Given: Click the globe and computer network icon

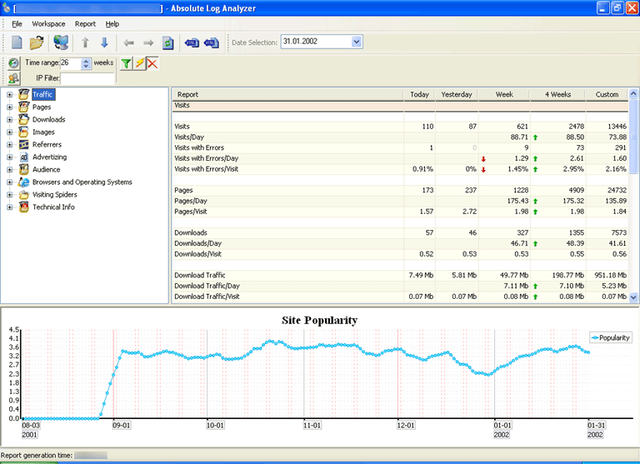Looking at the screenshot, I should point(61,42).
